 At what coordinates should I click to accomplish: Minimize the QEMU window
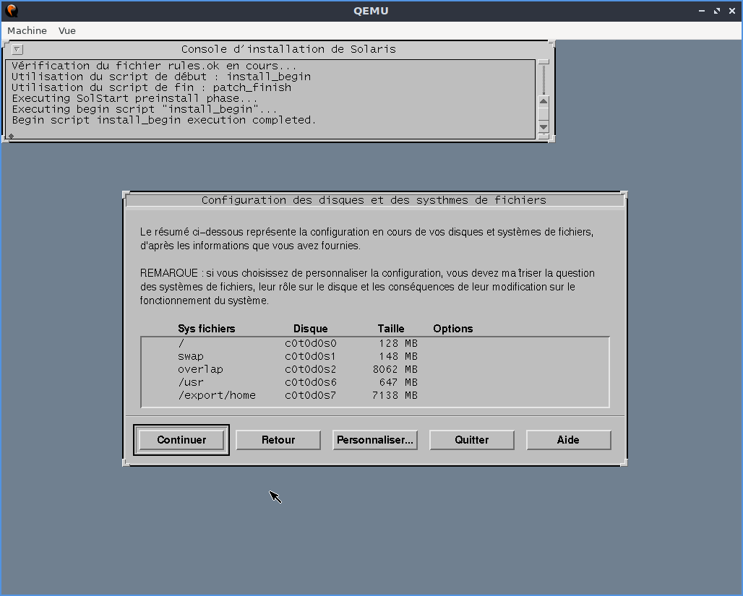[702, 11]
